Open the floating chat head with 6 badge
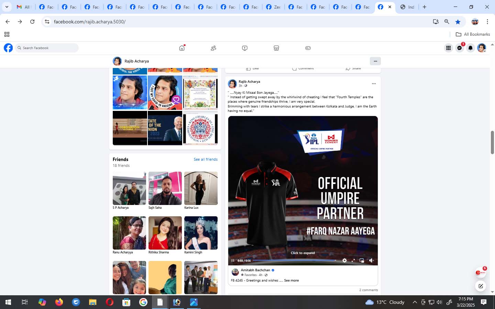495x309 pixels. coord(481,273)
